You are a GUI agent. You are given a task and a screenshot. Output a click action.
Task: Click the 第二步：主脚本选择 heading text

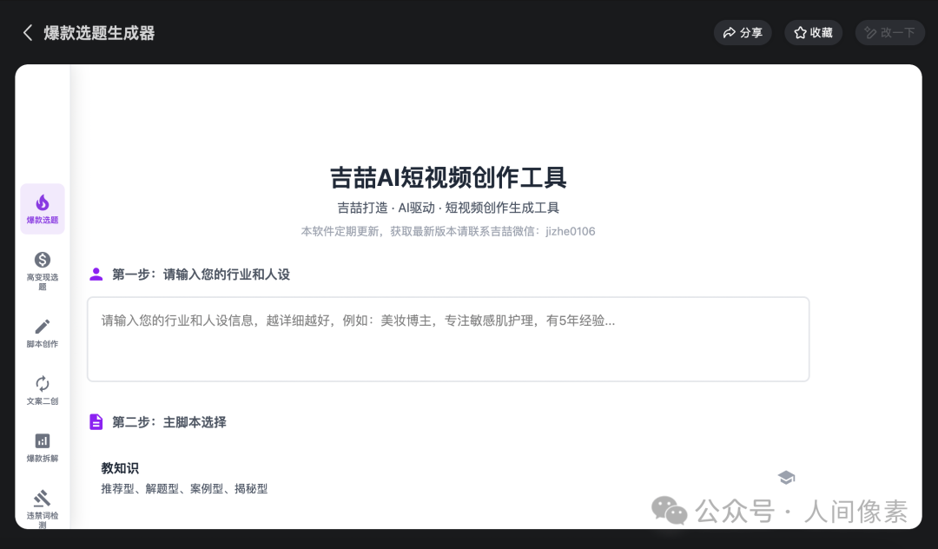169,422
